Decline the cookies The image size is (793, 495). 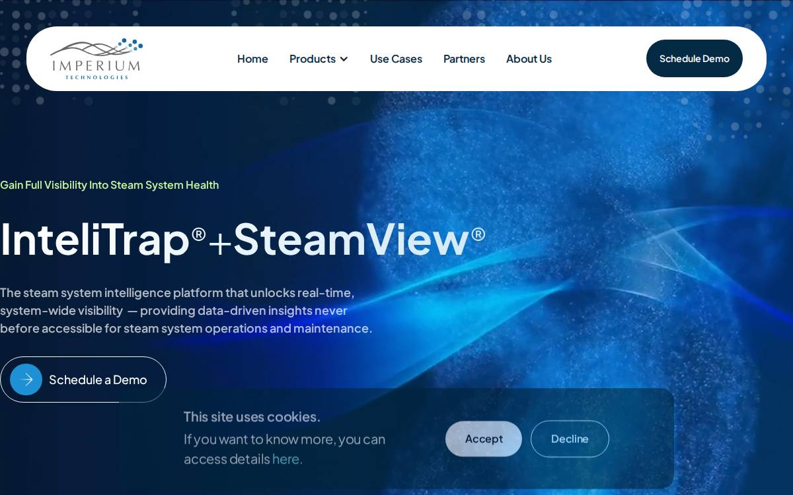(x=570, y=439)
